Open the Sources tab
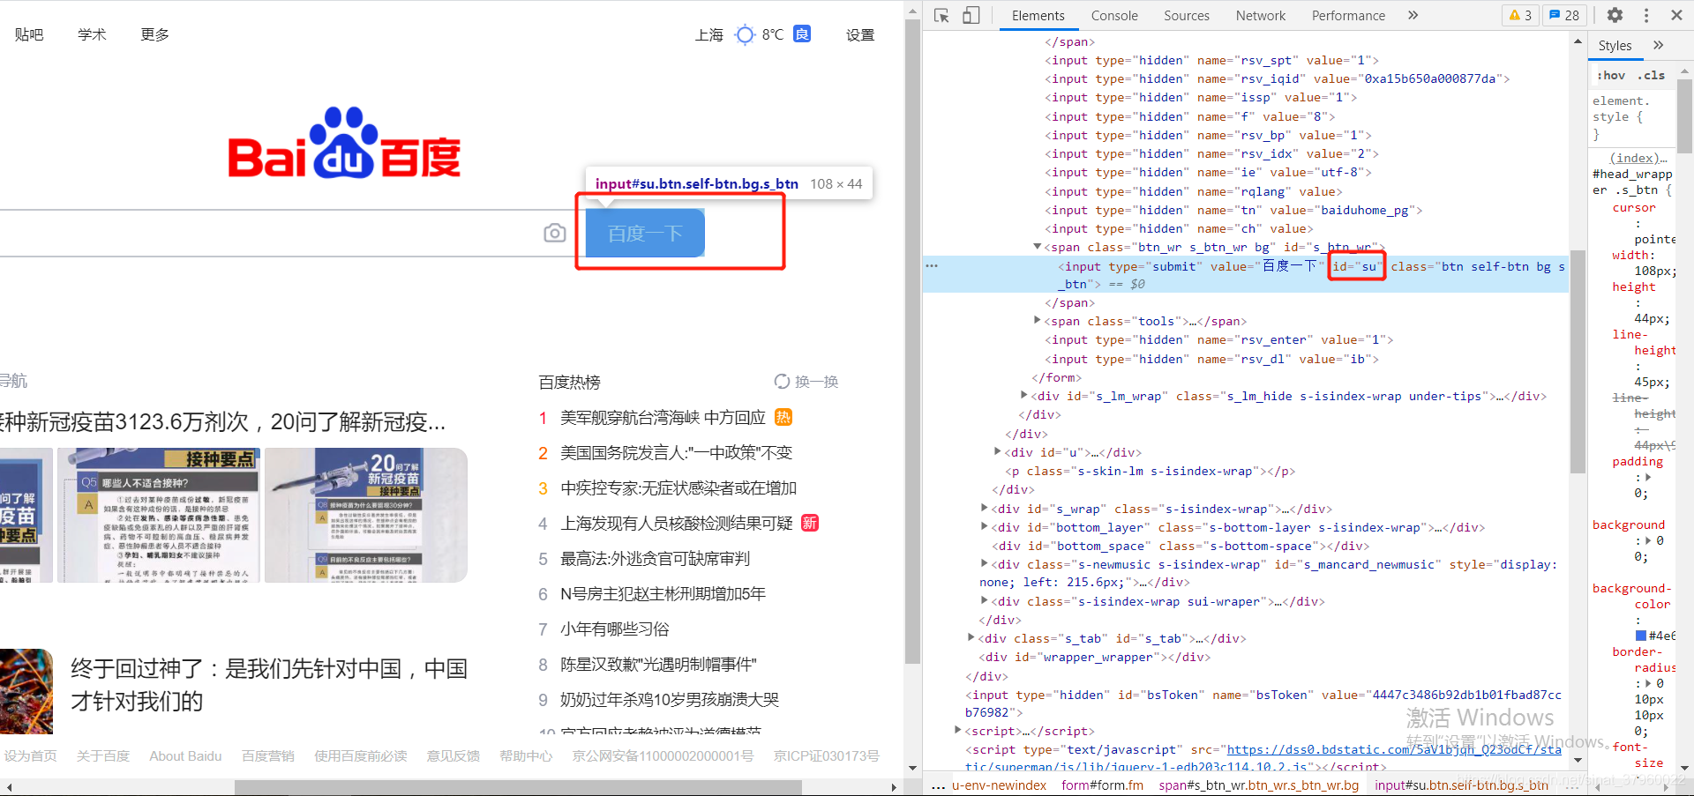Image resolution: width=1694 pixels, height=796 pixels. 1187,15
